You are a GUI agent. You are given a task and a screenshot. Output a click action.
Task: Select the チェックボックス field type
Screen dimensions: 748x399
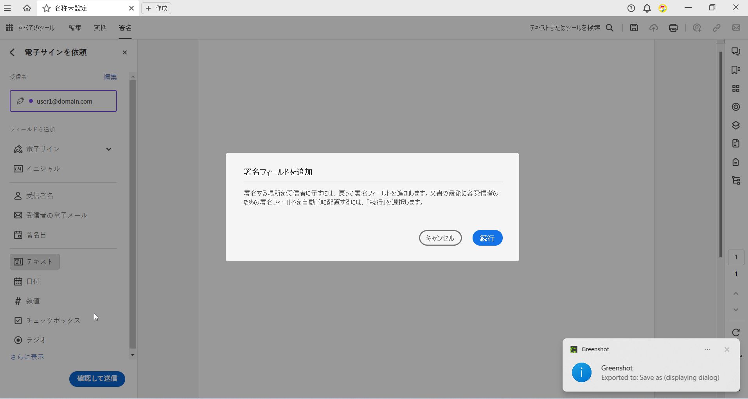53,320
